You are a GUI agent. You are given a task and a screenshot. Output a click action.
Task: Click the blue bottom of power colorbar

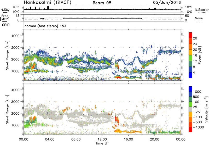[x=190, y=75]
